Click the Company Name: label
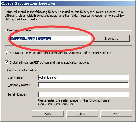The height and width of the screenshot is (122, 136). click(19, 85)
